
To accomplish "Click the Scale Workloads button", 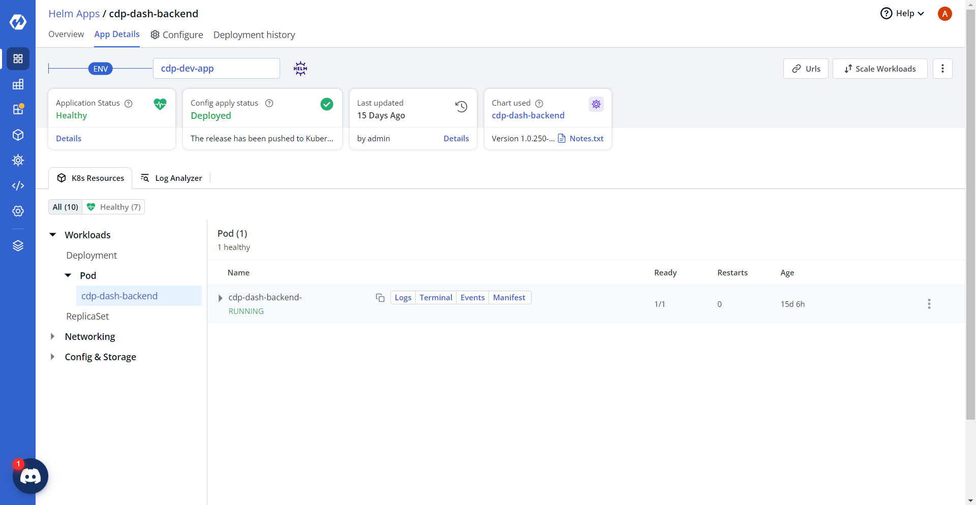I will point(879,69).
